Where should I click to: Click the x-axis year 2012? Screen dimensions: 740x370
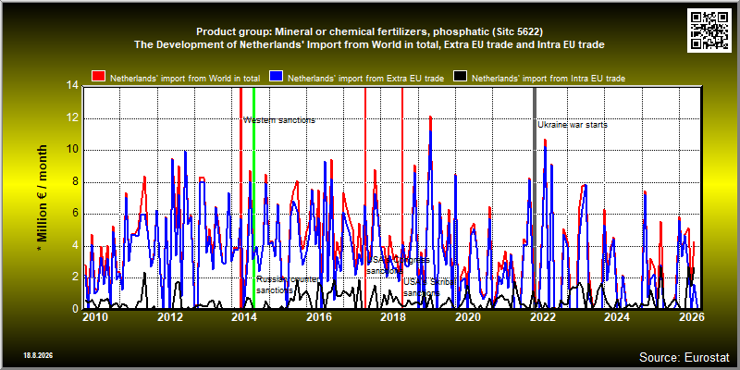(x=170, y=317)
